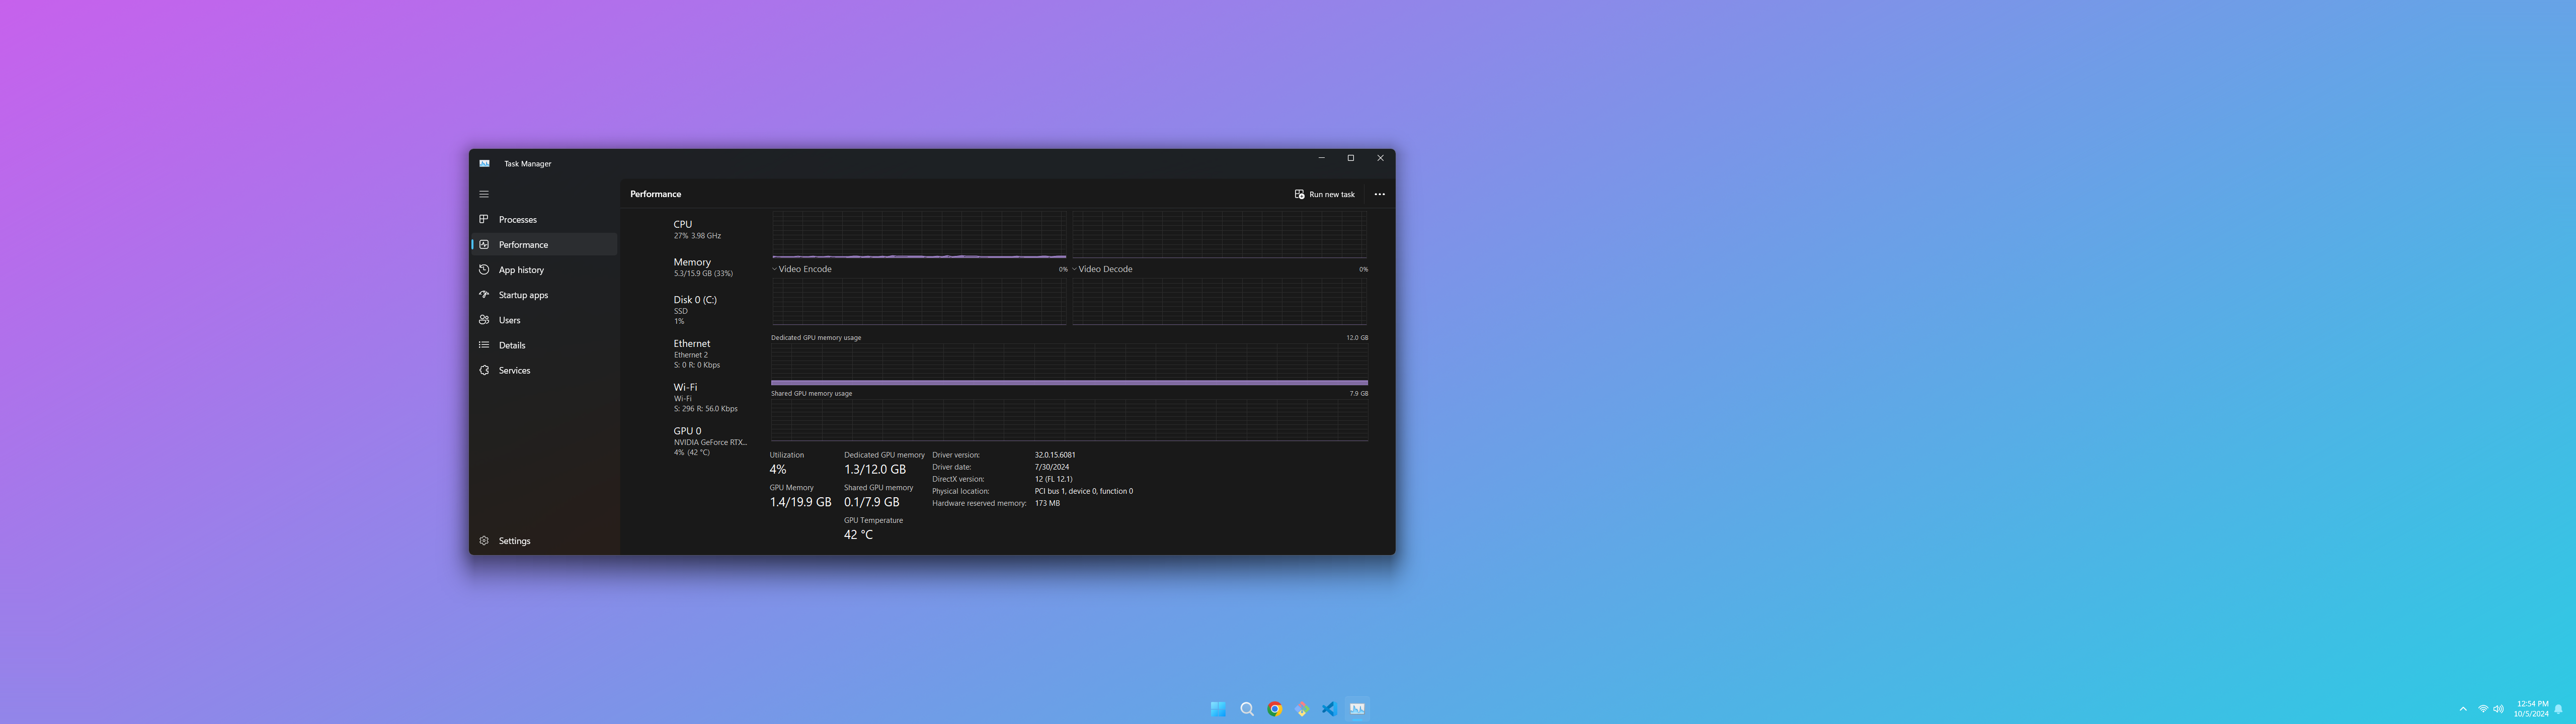
Task: Open Settings gear icon in sidebar
Action: (484, 541)
